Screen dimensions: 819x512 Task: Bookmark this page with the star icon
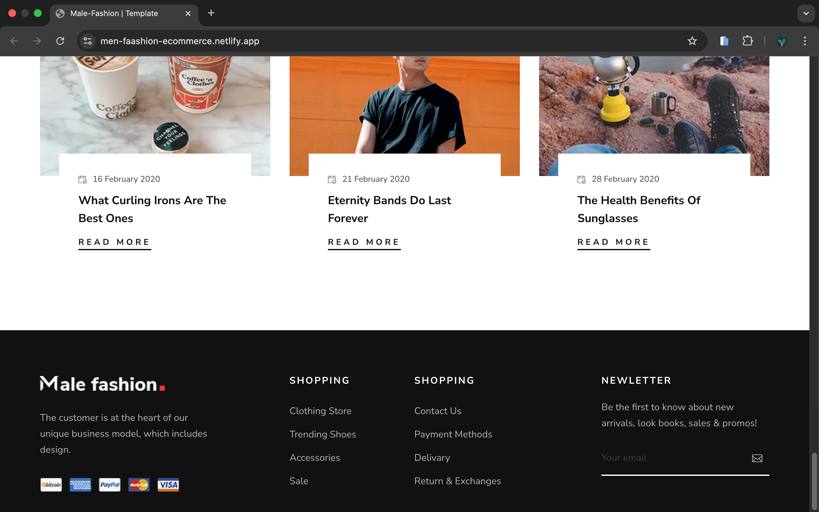(x=692, y=41)
